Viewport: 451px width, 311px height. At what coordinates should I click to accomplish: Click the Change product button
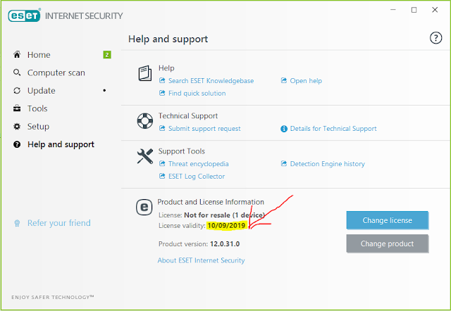[x=387, y=243]
